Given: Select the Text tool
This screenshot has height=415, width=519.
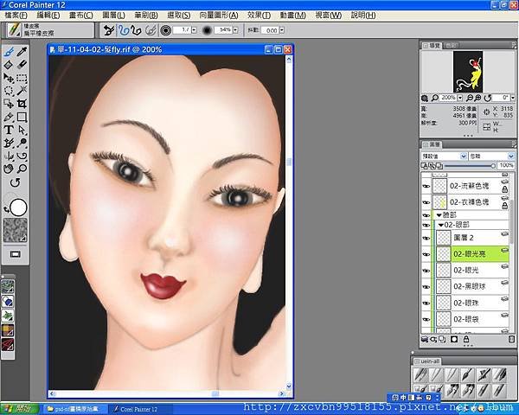Looking at the screenshot, I should [x=9, y=130].
